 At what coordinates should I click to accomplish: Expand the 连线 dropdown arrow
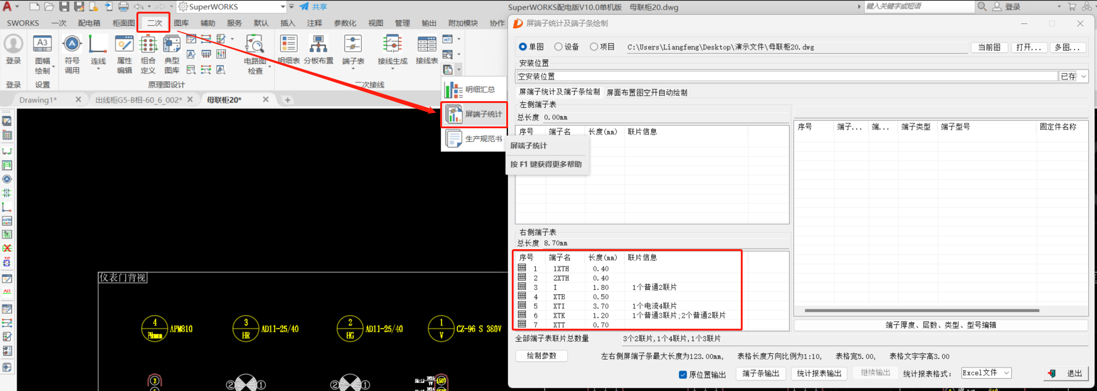click(98, 69)
